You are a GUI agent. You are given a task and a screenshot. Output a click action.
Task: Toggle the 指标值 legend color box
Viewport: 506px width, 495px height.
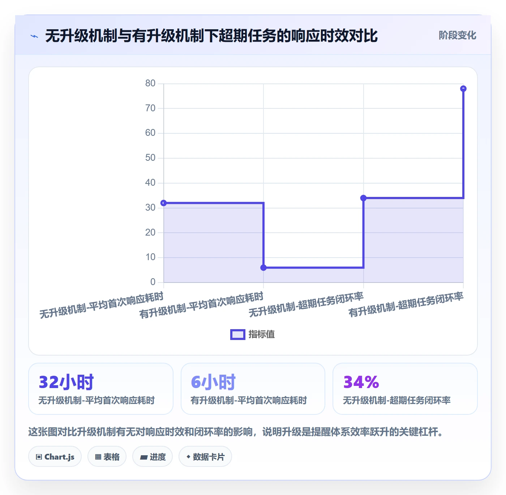238,335
